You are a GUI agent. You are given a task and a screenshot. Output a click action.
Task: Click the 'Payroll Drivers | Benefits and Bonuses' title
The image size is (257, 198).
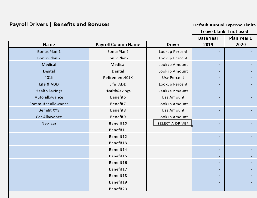(x=60, y=24)
